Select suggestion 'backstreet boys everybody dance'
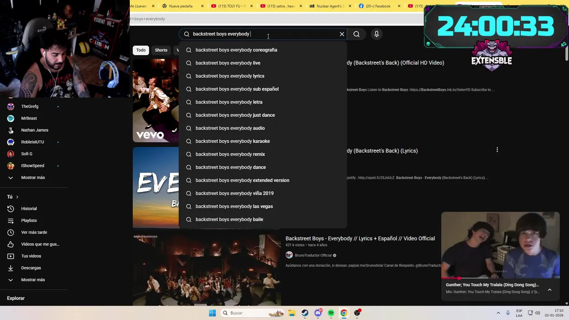 [263, 167]
